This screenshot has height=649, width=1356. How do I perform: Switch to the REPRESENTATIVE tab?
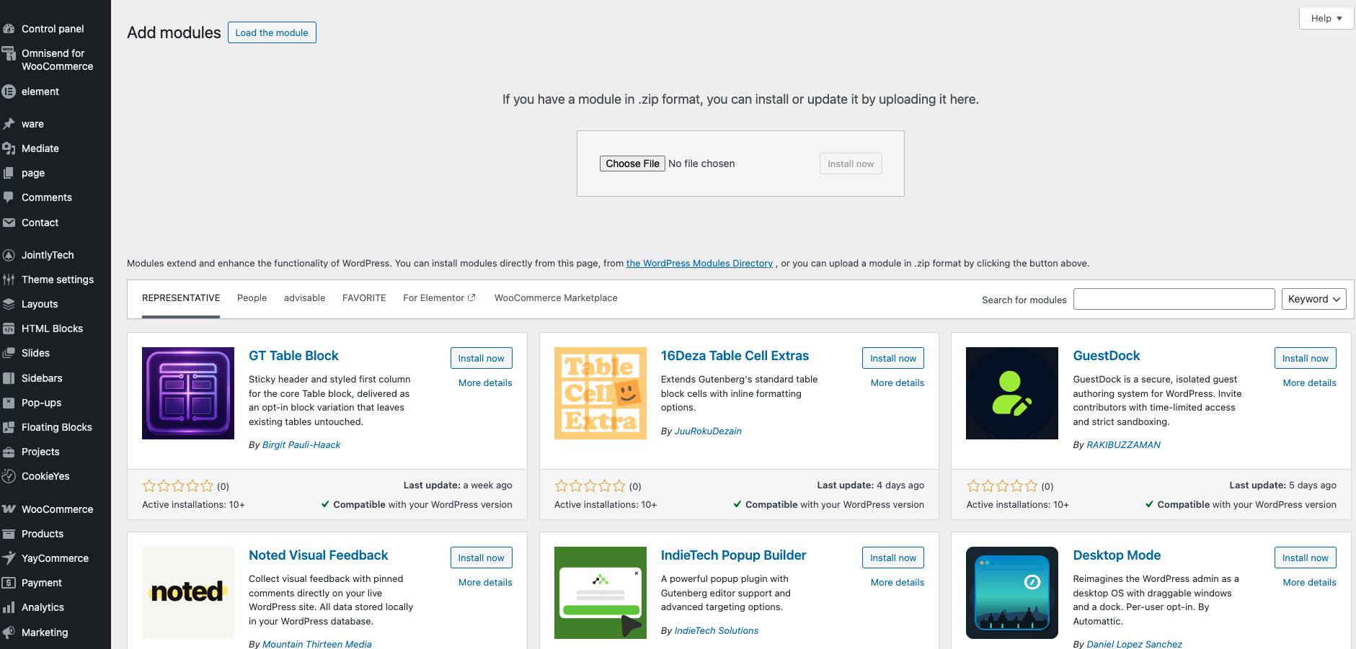coord(181,298)
